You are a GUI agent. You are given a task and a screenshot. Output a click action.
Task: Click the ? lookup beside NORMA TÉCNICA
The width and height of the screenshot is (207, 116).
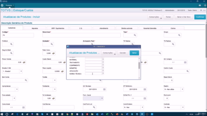point(103,74)
